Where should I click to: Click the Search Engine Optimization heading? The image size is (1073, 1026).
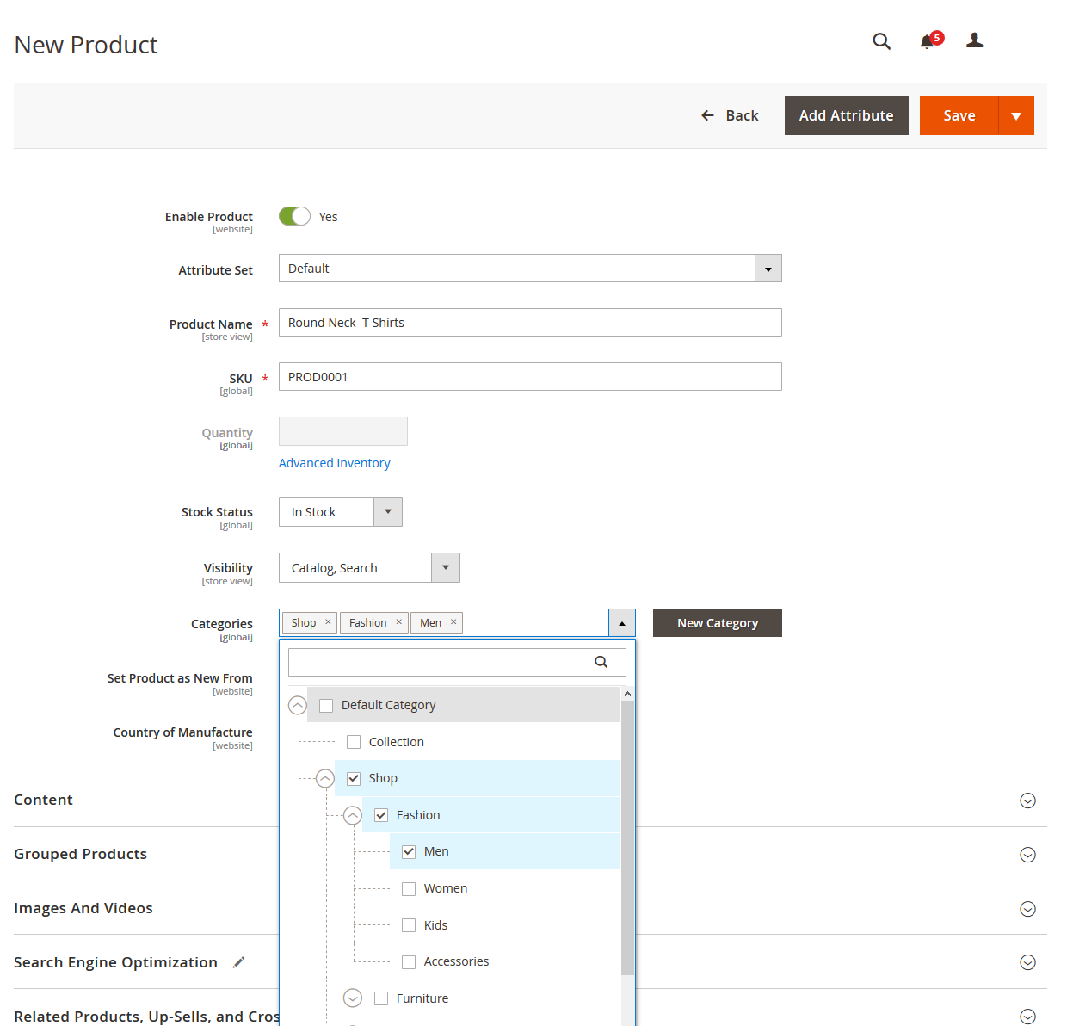pyautogui.click(x=115, y=962)
